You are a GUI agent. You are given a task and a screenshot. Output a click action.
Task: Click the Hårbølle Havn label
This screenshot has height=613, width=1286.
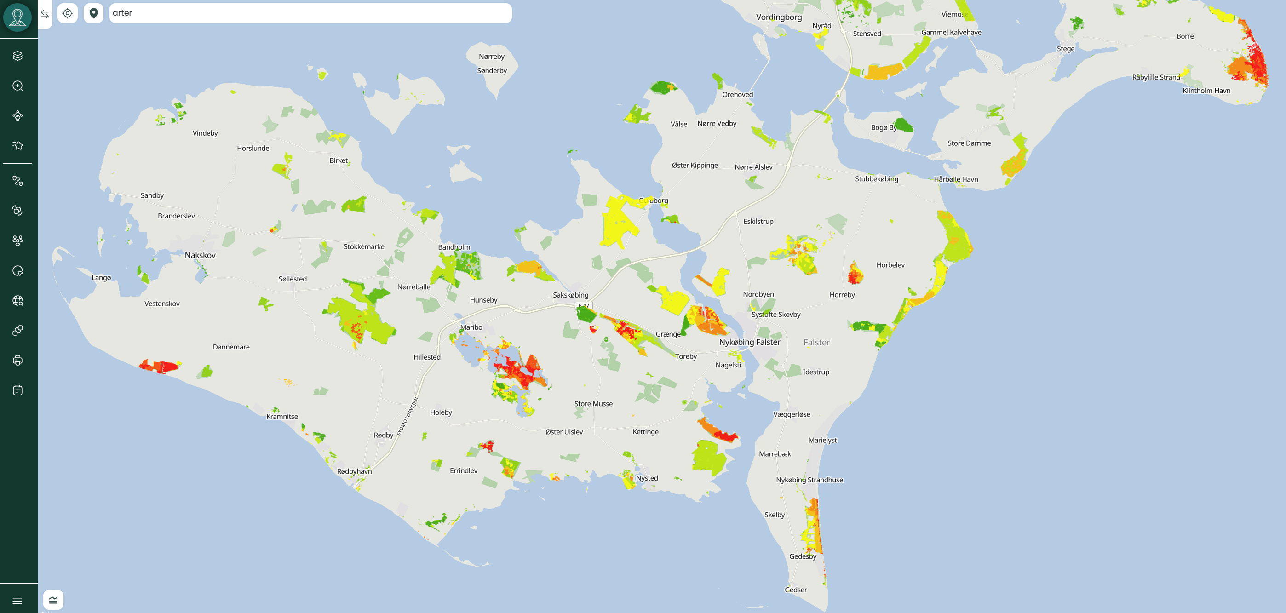956,179
